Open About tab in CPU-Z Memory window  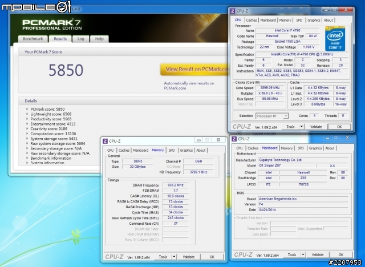[x=201, y=151]
